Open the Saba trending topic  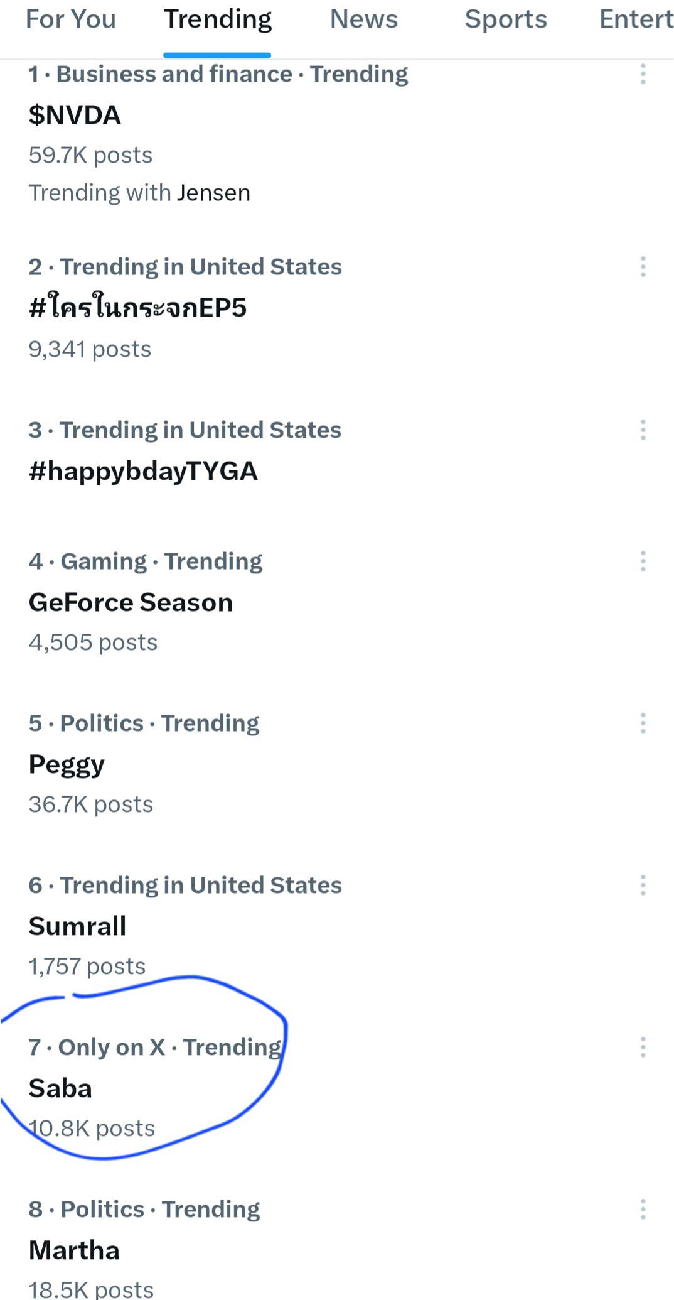[x=60, y=1088]
